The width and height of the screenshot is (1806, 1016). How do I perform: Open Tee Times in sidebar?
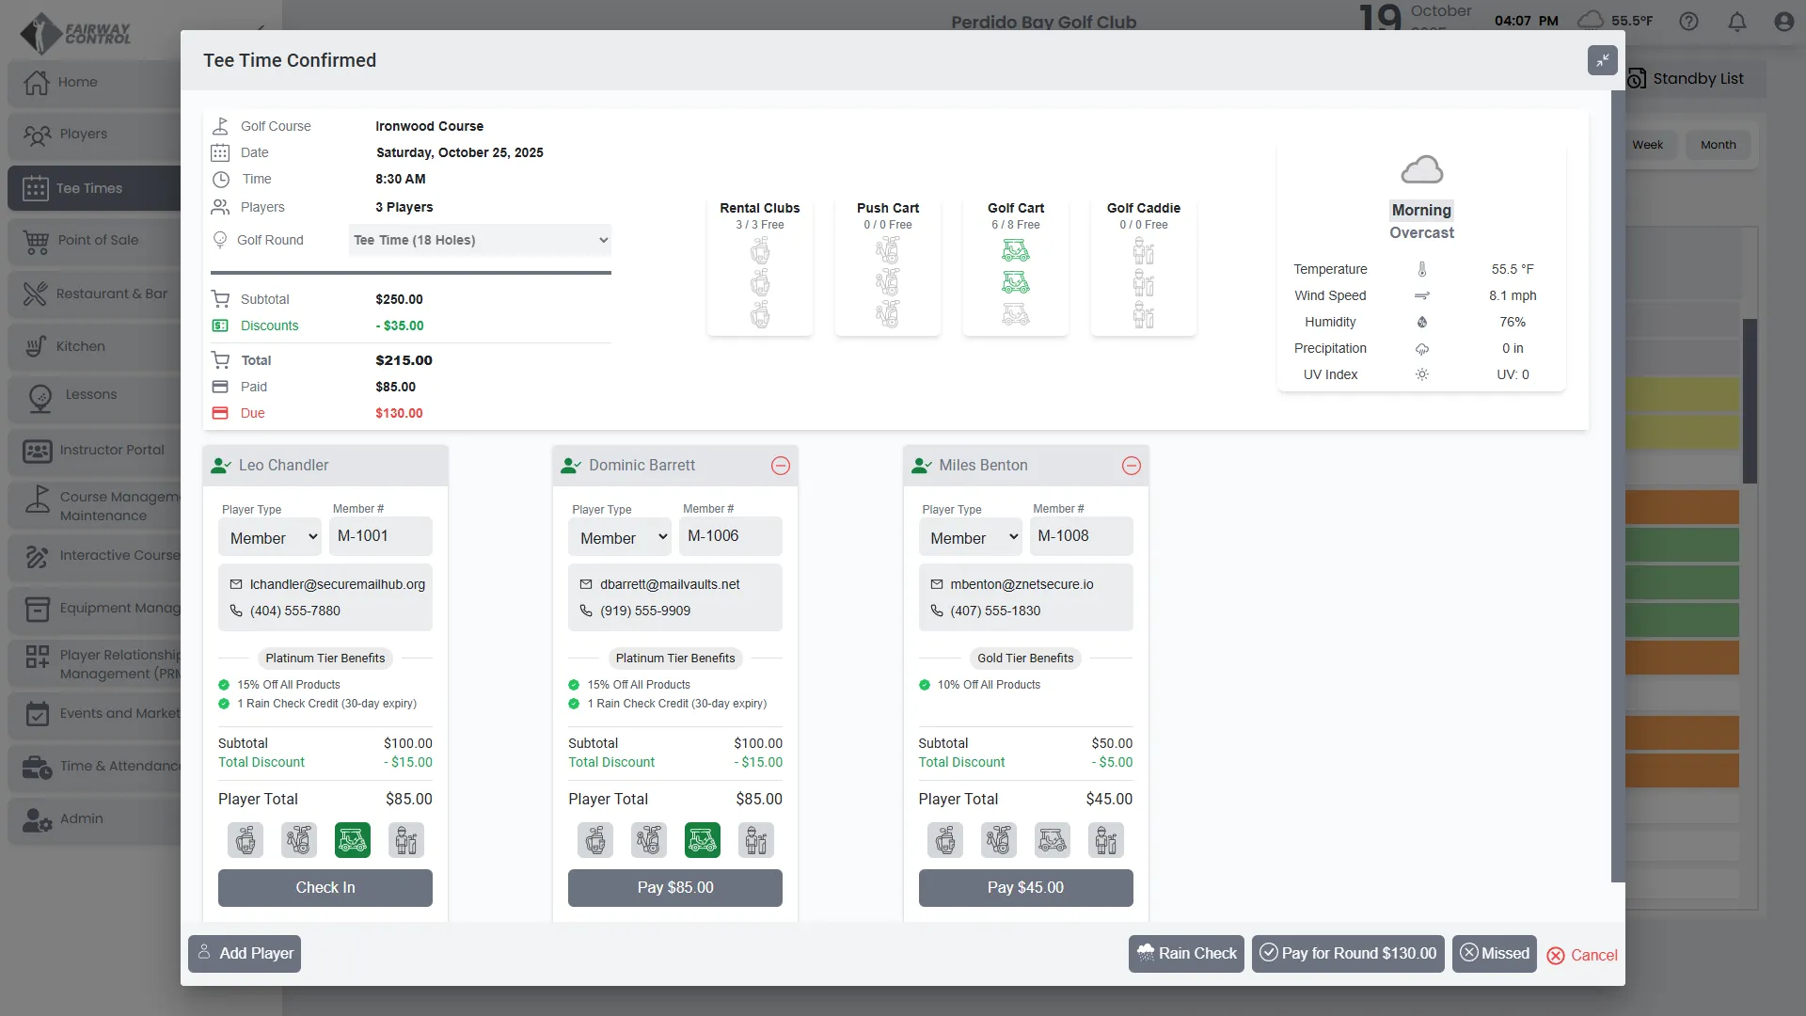(89, 188)
